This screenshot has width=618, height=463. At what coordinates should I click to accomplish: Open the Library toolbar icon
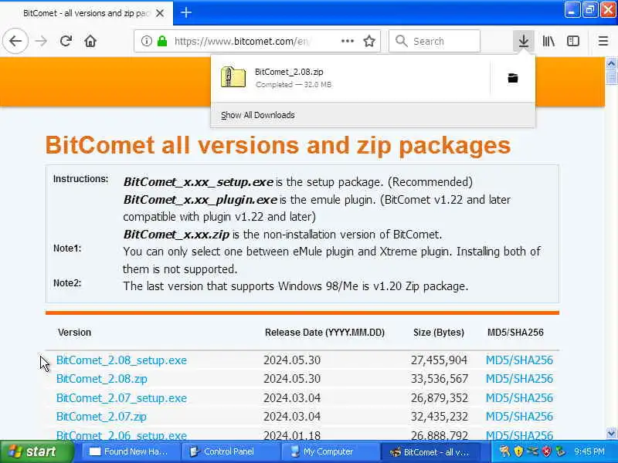click(548, 41)
